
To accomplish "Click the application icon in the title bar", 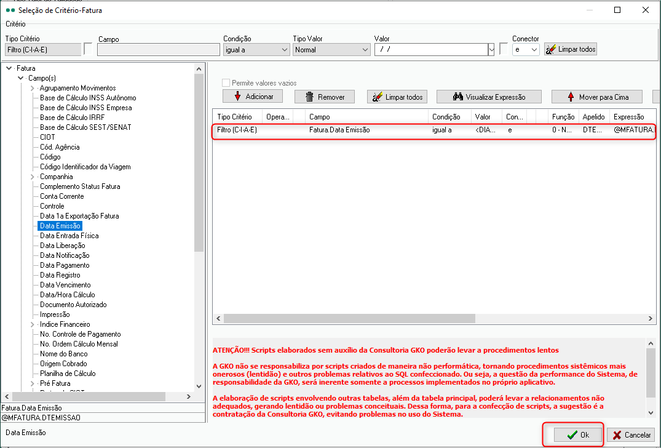I will [10, 10].
